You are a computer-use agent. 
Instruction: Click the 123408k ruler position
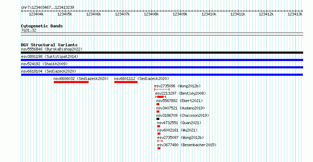coord(151,14)
